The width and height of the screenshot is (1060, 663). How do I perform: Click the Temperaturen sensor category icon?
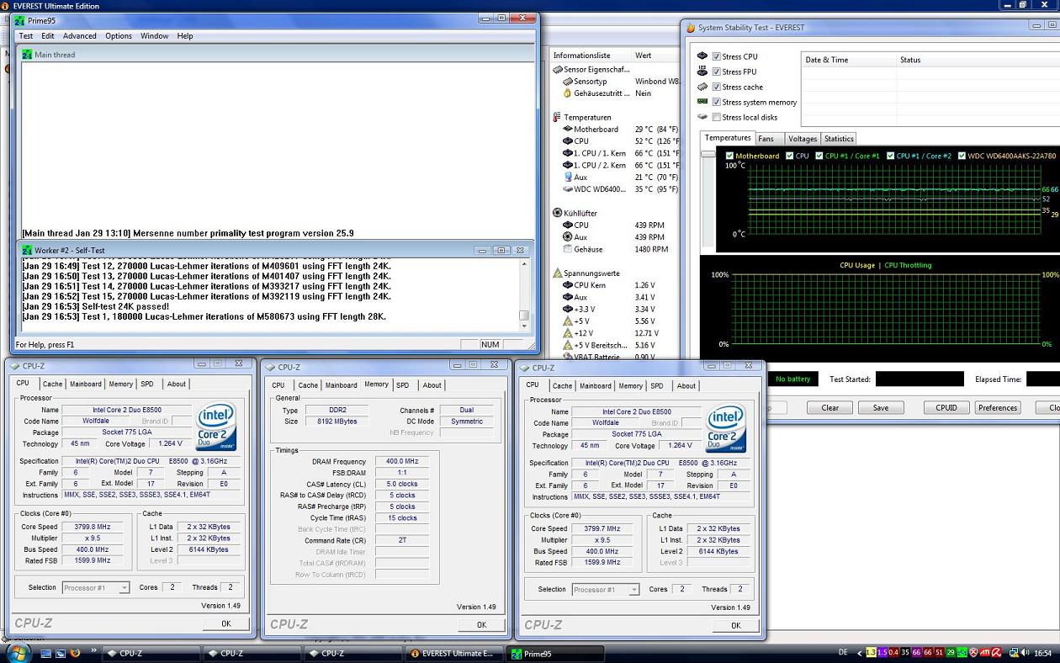click(557, 117)
